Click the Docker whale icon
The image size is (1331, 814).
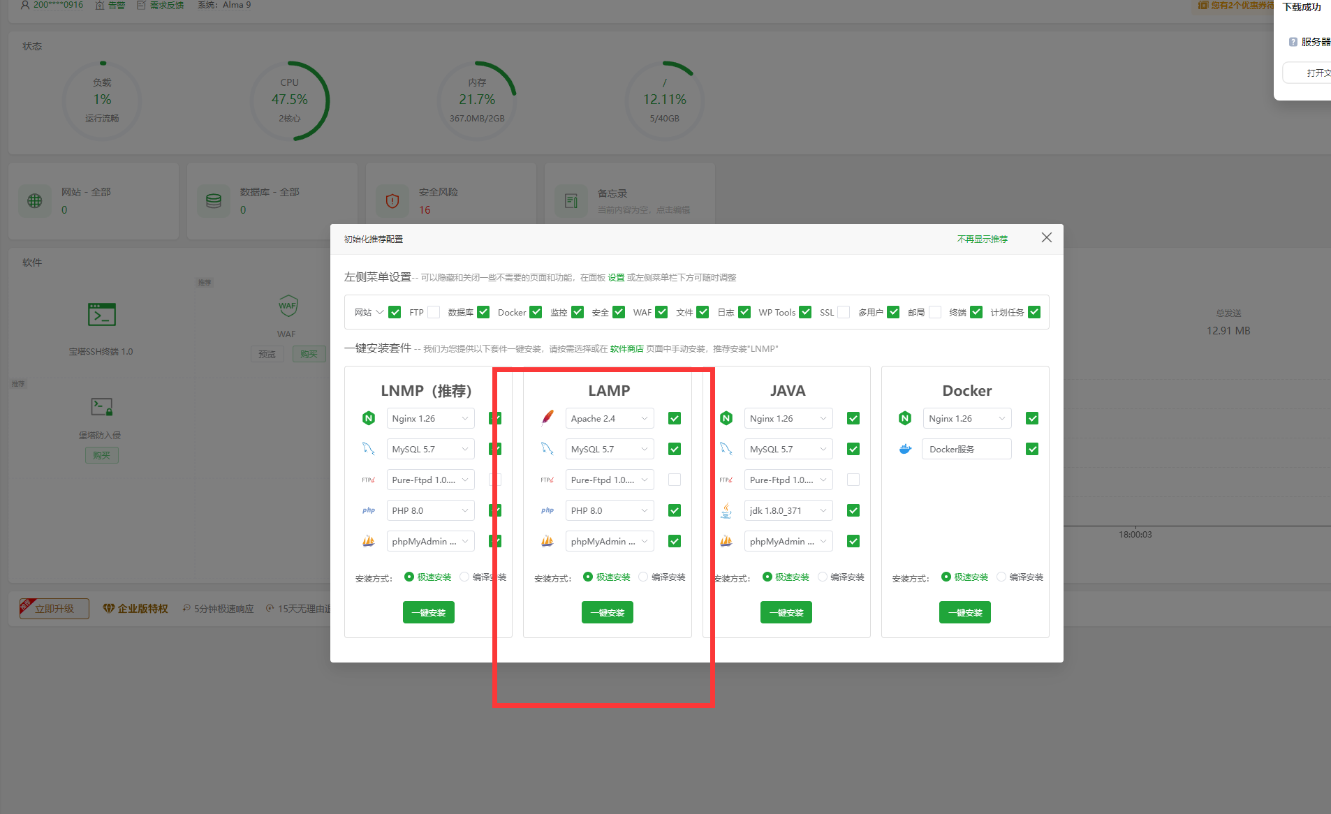(905, 449)
